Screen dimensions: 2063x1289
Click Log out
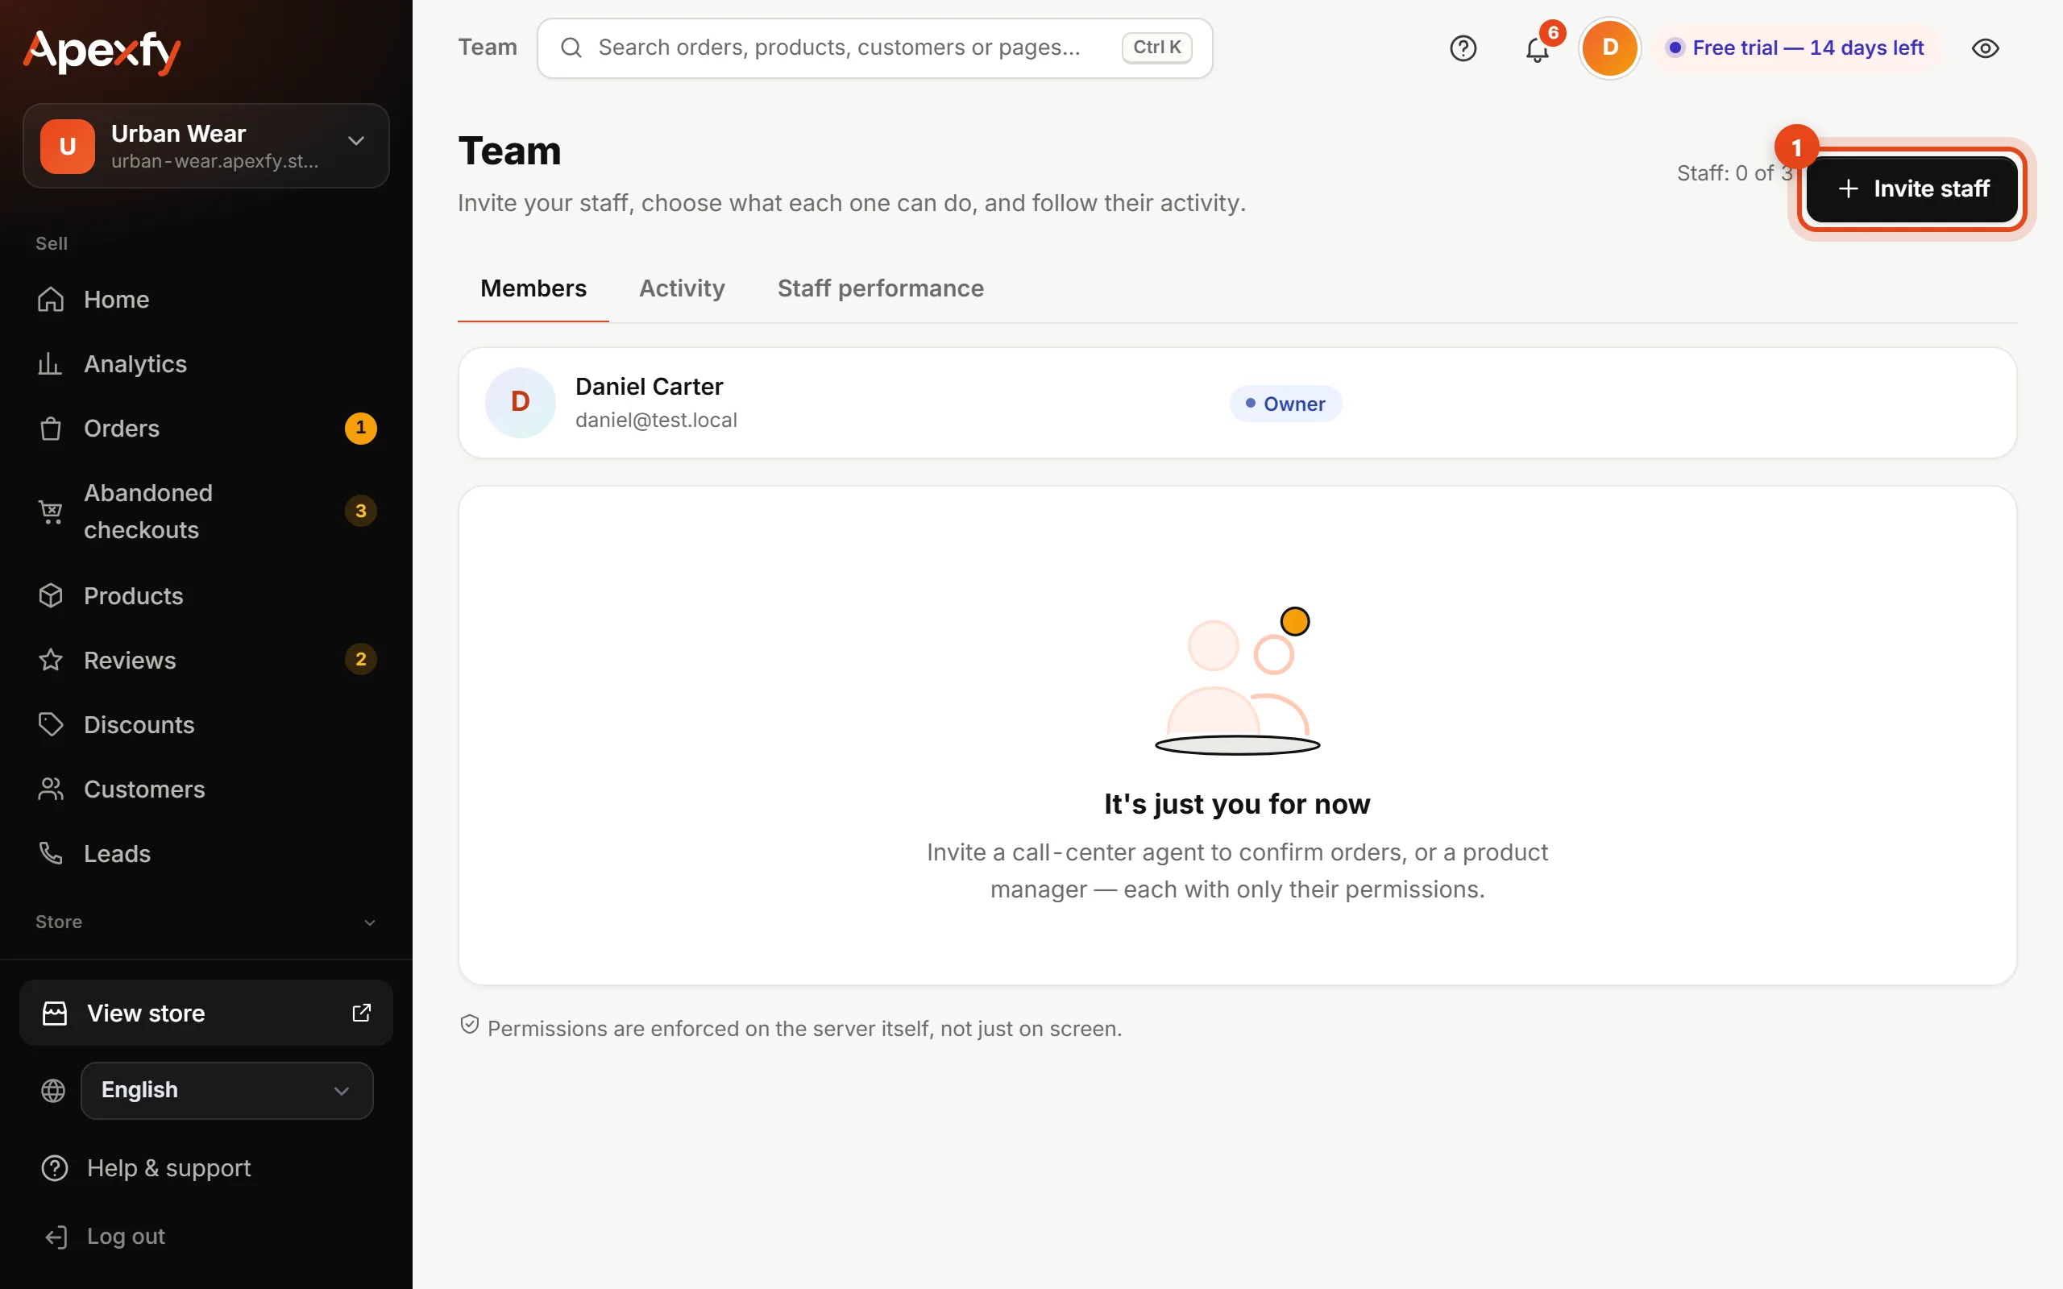(x=206, y=1236)
